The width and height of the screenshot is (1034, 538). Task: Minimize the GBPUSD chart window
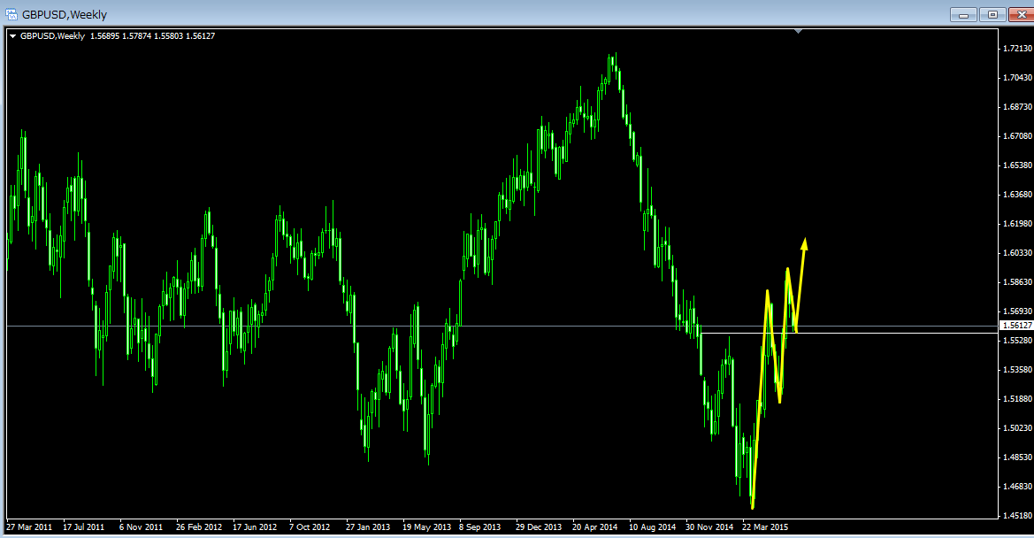[963, 14]
